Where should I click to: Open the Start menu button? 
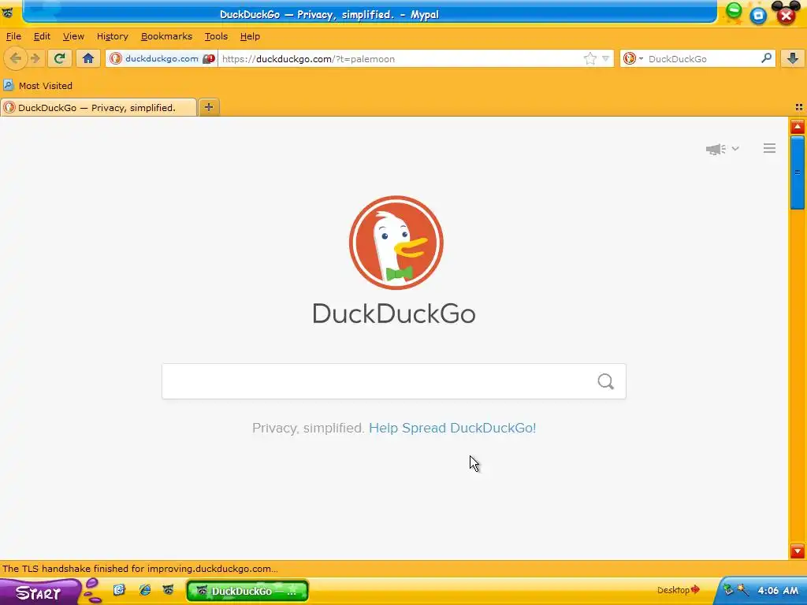coord(40,592)
